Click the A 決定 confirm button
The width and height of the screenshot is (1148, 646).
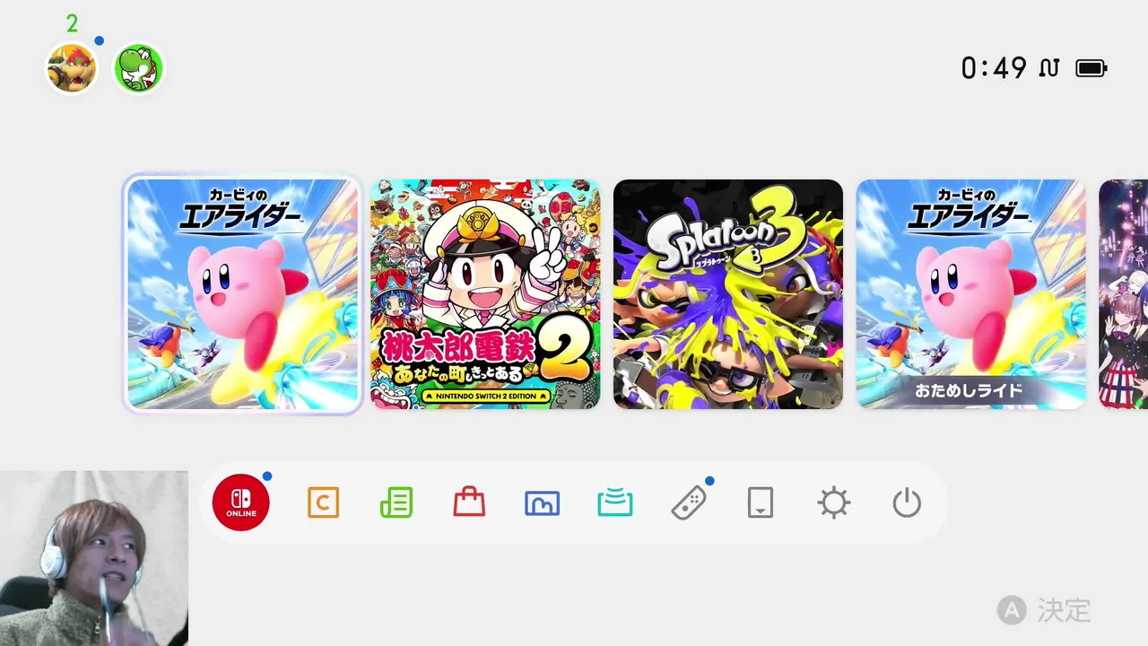1044,611
